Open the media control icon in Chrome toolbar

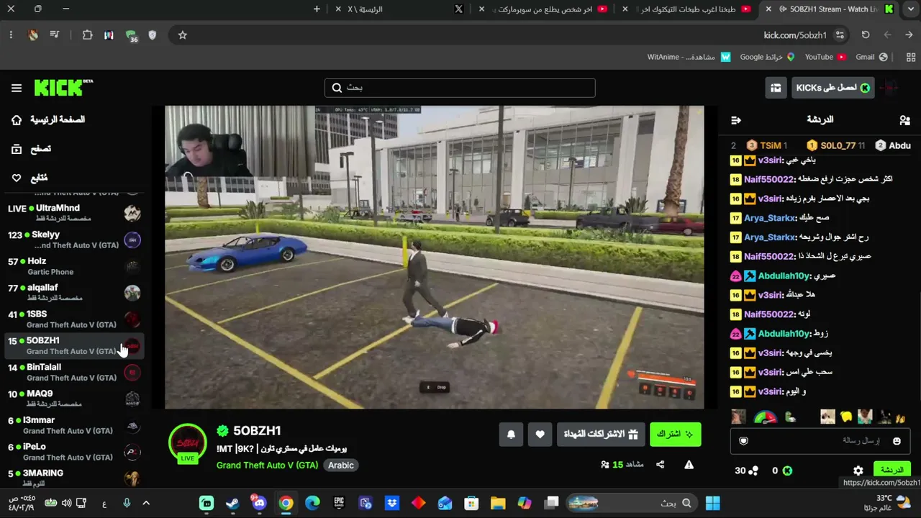55,35
